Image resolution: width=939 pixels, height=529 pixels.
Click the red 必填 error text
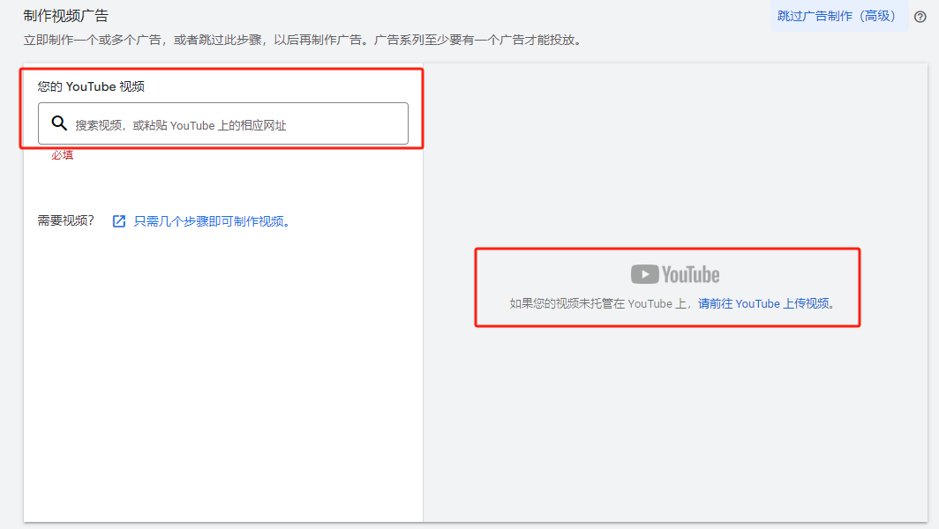coord(63,155)
